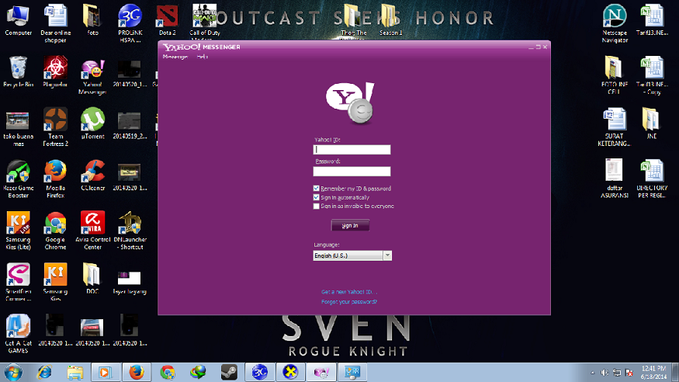The image size is (679, 382).
Task: Focus the Password text field
Action: [352, 171]
